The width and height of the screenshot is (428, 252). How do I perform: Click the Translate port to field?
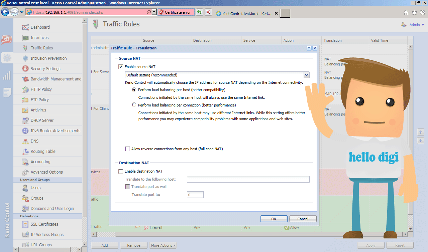(x=195, y=195)
